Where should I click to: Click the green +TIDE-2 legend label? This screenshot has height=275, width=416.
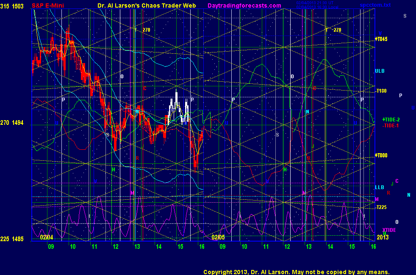[391, 120]
